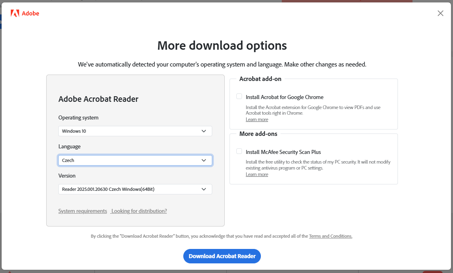Click the 'Language' field label
This screenshot has width=453, height=273.
pyautogui.click(x=70, y=147)
